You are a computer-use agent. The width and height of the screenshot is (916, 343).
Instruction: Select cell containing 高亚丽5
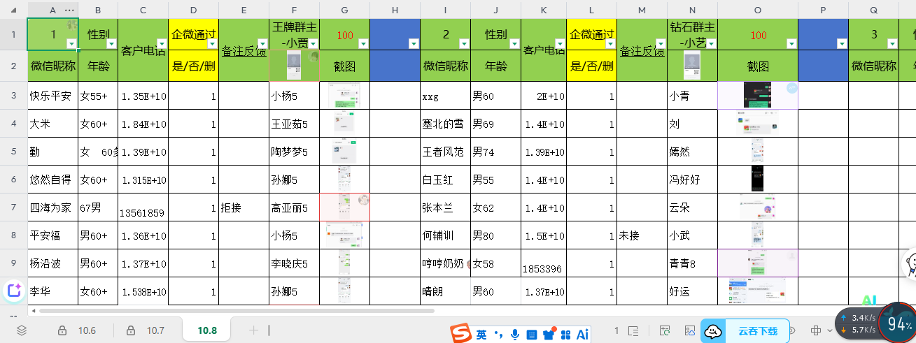pos(294,207)
